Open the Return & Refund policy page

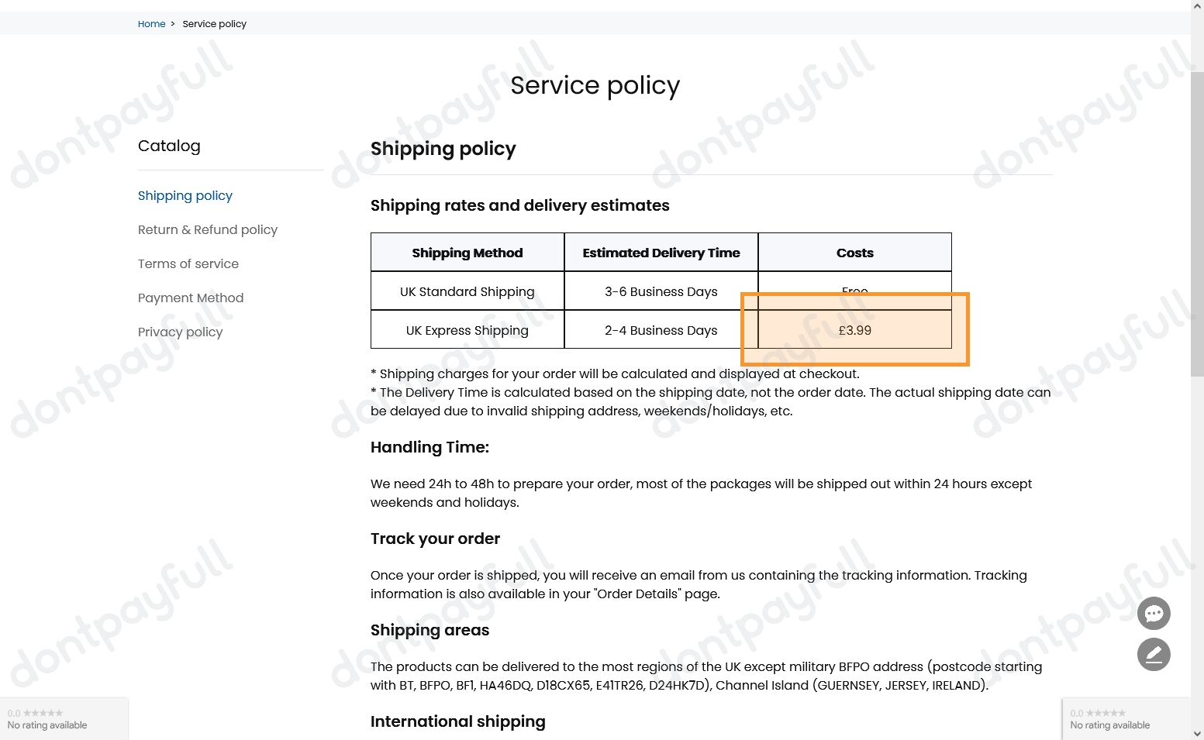208,229
